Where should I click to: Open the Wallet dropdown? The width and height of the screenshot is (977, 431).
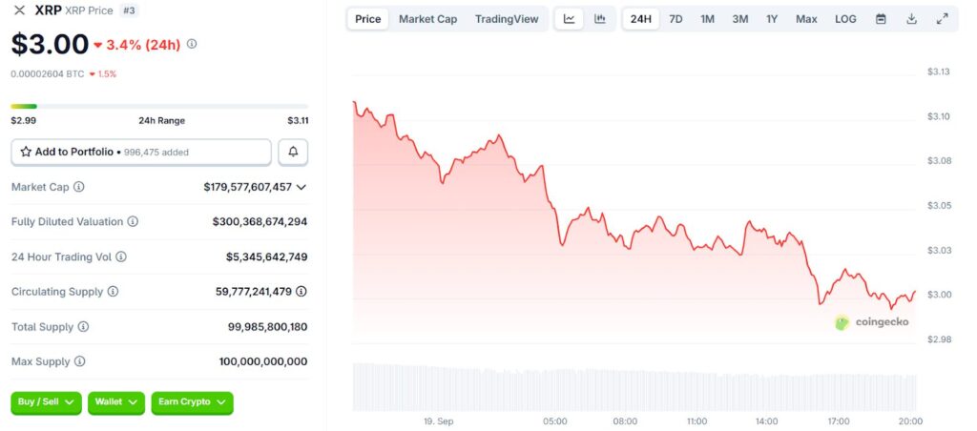pos(116,402)
